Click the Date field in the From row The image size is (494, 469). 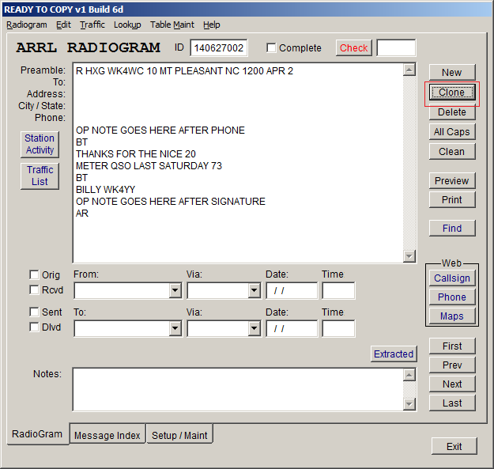[x=292, y=290]
